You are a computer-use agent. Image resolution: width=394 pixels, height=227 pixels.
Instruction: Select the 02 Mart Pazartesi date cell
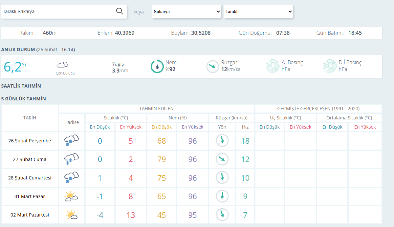[30, 215]
